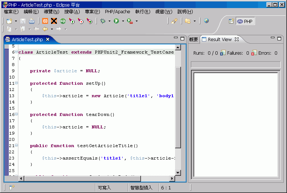Click the Failures icon in Result View

tap(223, 53)
